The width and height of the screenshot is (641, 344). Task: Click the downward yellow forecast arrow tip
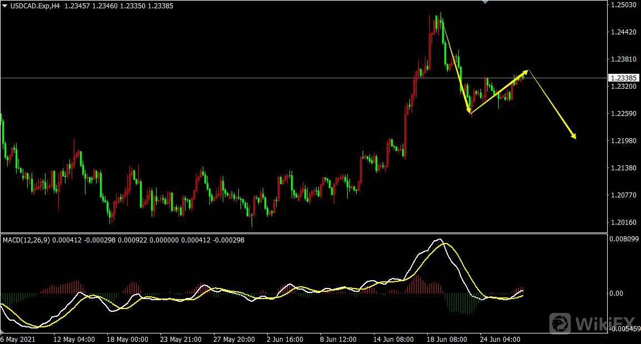(x=574, y=136)
